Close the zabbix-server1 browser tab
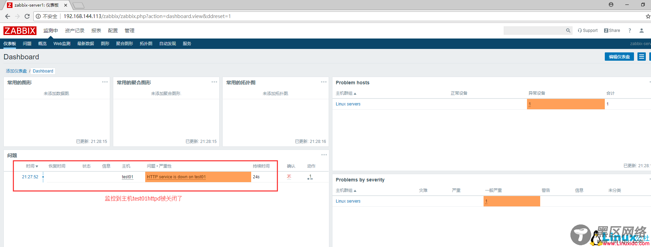 (66, 5)
